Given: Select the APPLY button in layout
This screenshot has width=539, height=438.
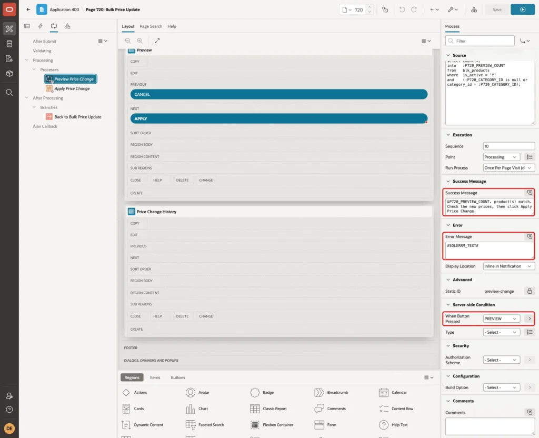Looking at the screenshot, I should 279,118.
